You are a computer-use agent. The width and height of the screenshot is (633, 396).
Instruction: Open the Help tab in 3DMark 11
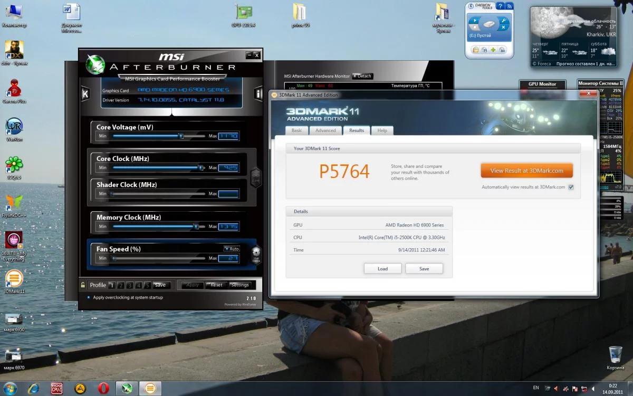click(x=382, y=130)
